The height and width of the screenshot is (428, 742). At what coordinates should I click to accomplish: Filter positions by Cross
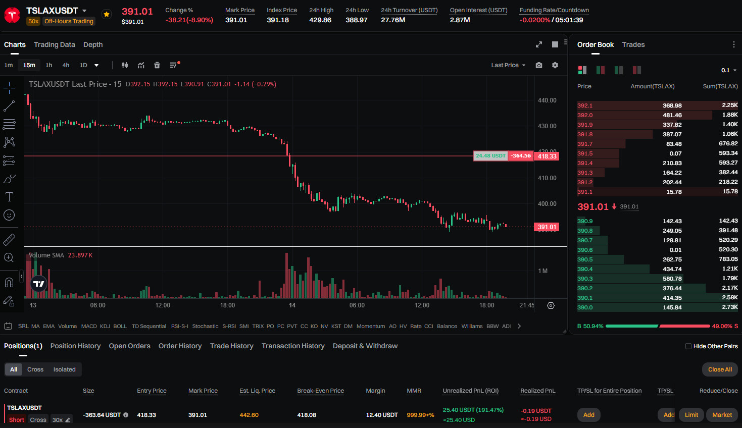point(35,369)
